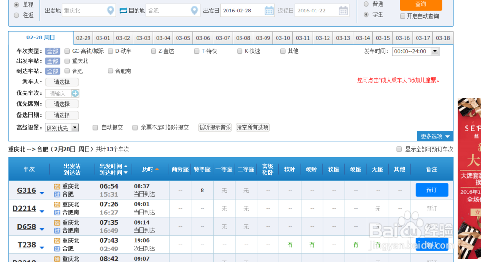Select the 普通 ticket radio button

click(366, 4)
